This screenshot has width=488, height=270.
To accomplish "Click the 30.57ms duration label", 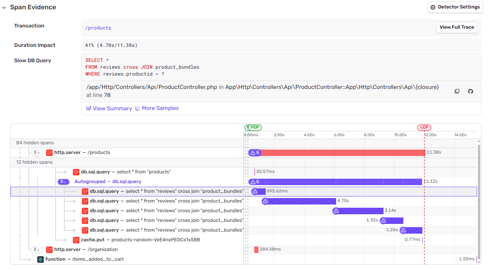I will point(265,172).
